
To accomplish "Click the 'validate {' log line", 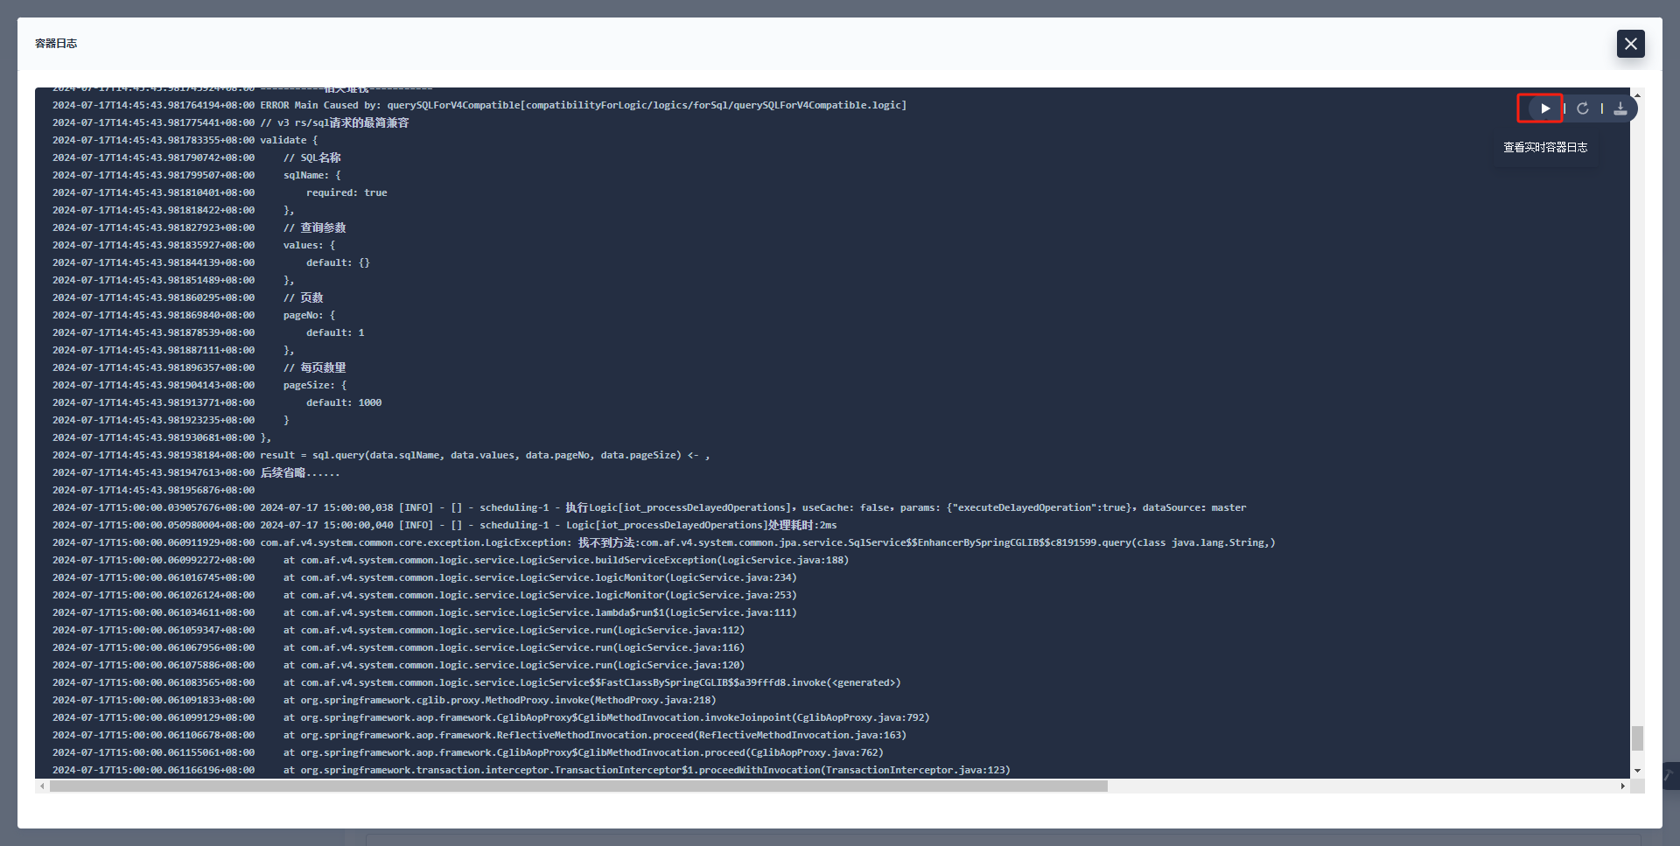I will pos(185,140).
